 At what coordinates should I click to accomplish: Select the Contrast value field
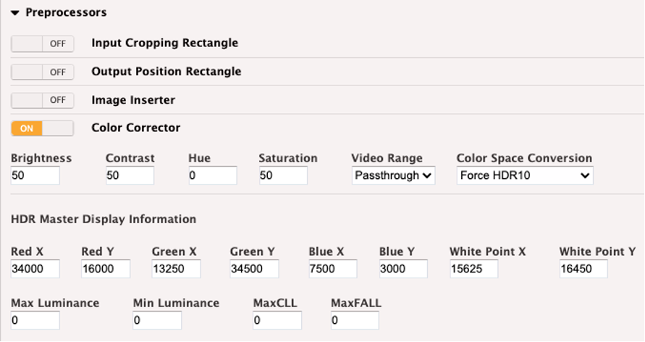[x=130, y=176]
